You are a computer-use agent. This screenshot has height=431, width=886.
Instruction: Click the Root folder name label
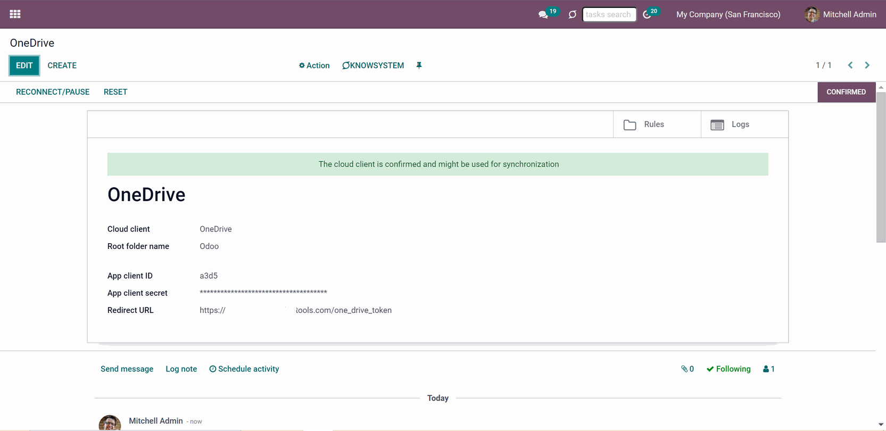tap(138, 246)
